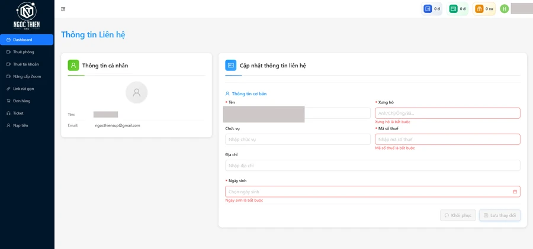
Task: Open Đơn hàng from the sidebar
Action: click(21, 101)
